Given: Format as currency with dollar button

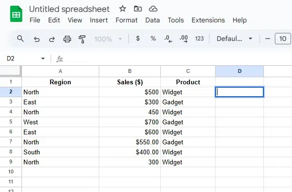Looking at the screenshot, I should (x=138, y=39).
